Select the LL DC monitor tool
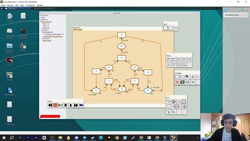This screenshot has height=141, width=250. coord(168,65)
